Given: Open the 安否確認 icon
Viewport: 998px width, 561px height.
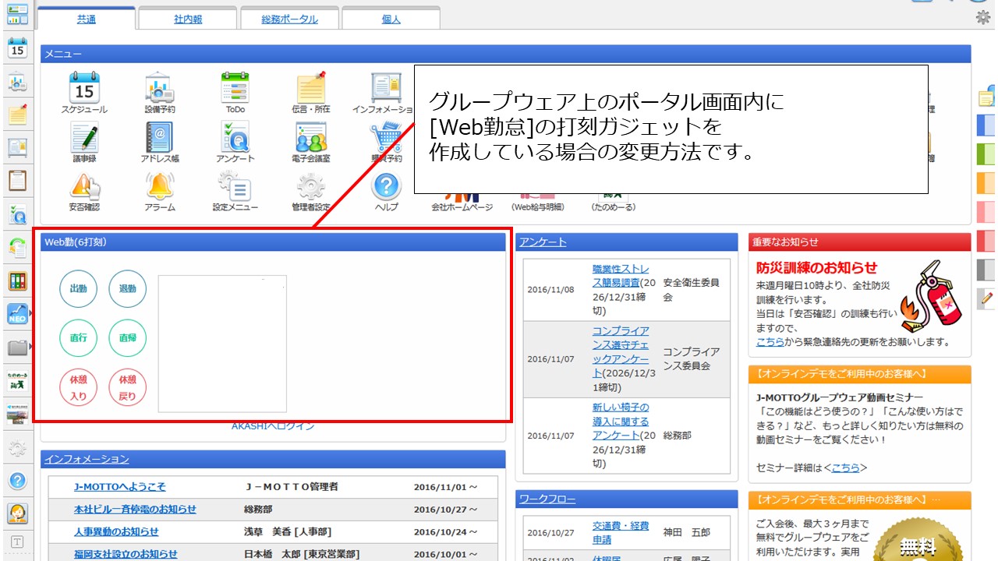Looking at the screenshot, I should (84, 187).
